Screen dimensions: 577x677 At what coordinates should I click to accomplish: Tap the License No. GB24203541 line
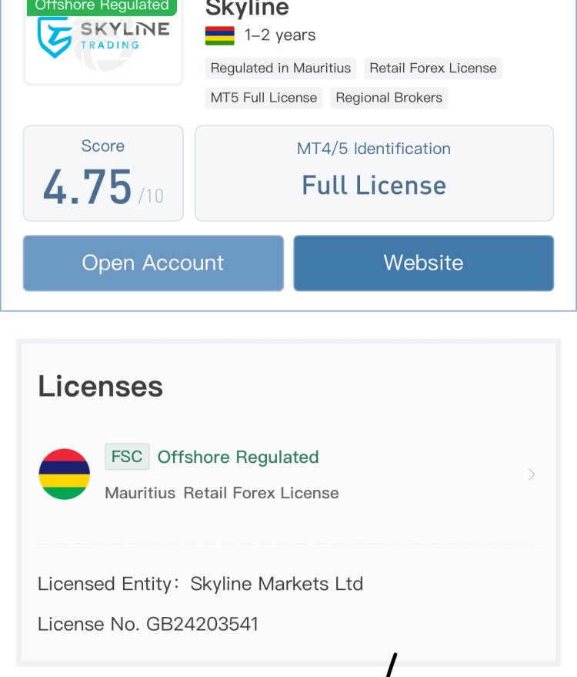(x=148, y=623)
